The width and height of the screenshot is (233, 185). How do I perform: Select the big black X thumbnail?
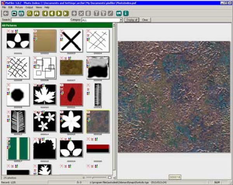pyautogui.click(x=71, y=41)
